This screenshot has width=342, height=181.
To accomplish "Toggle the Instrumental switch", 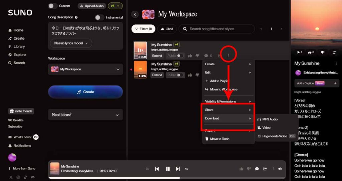I will tap(100, 17).
